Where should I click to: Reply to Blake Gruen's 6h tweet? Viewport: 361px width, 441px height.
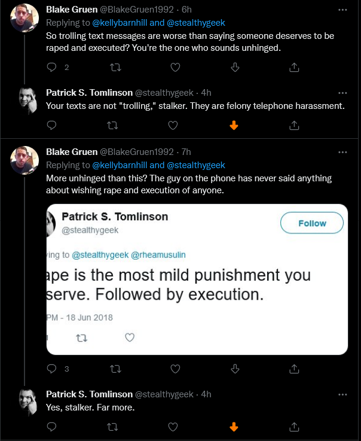click(x=51, y=68)
